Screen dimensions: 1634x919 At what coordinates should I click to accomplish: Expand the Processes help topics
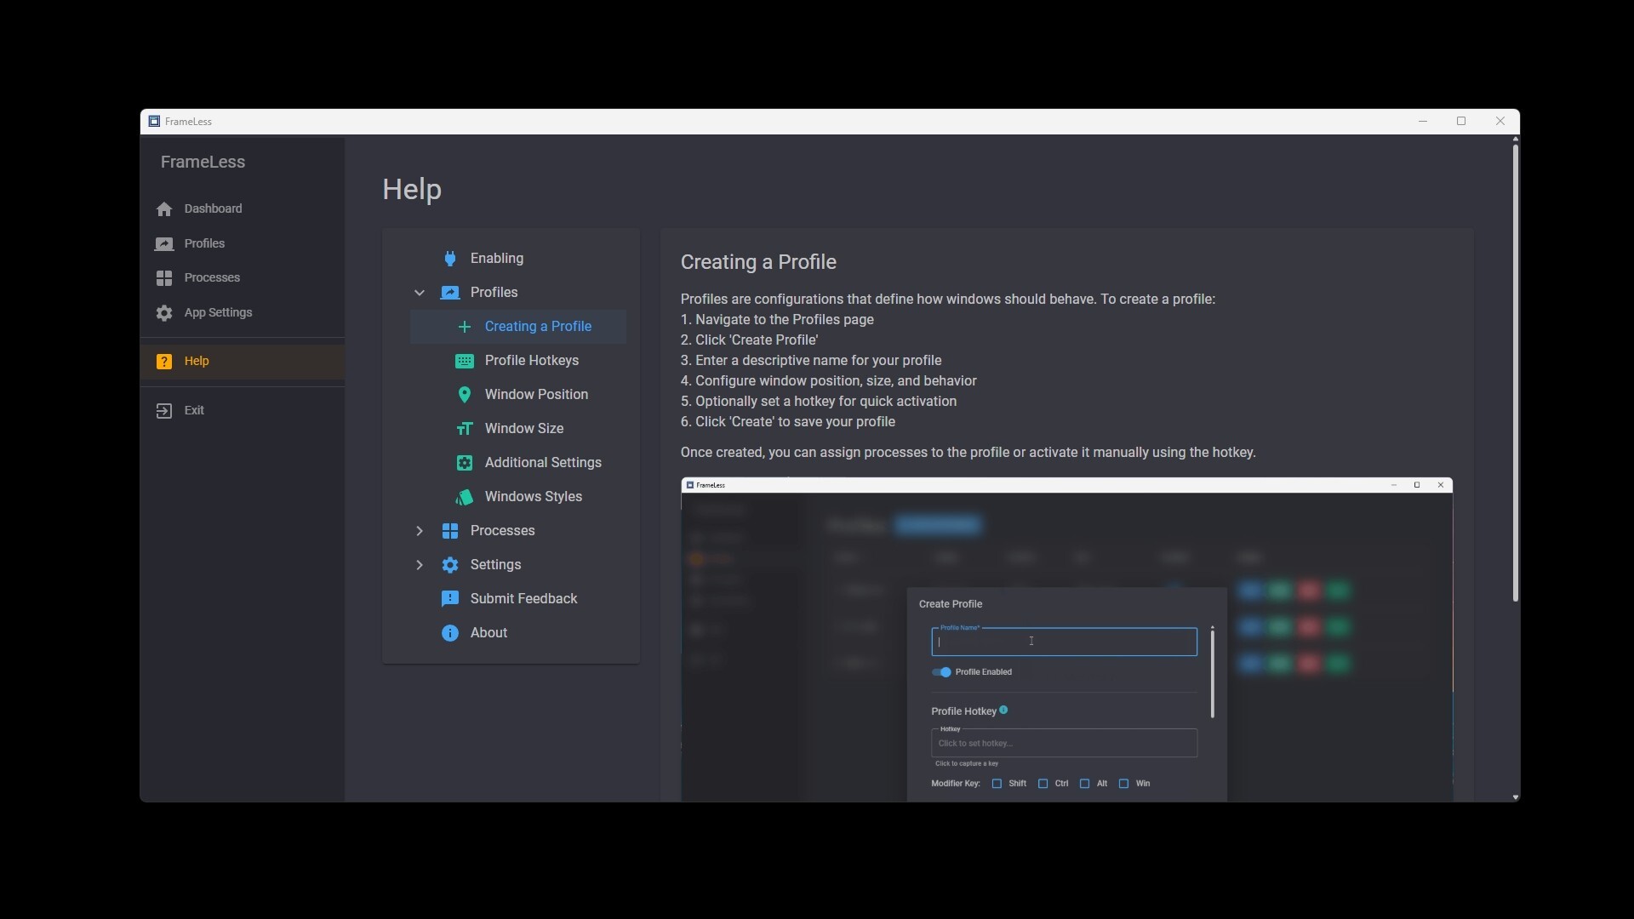tap(420, 531)
